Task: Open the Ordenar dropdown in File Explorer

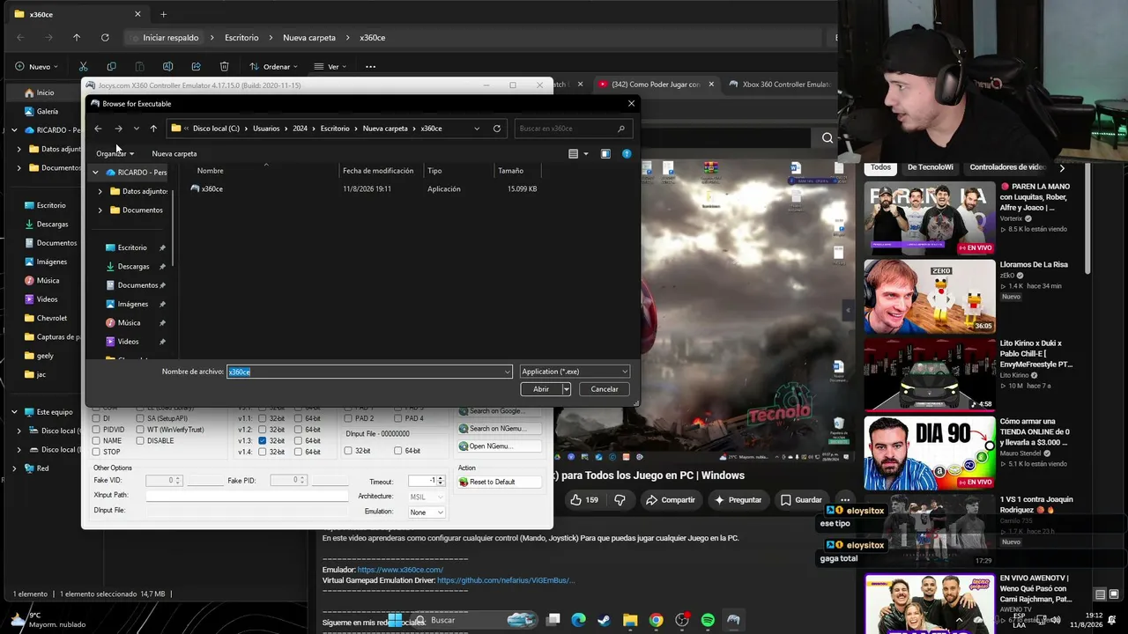Action: pyautogui.click(x=273, y=66)
